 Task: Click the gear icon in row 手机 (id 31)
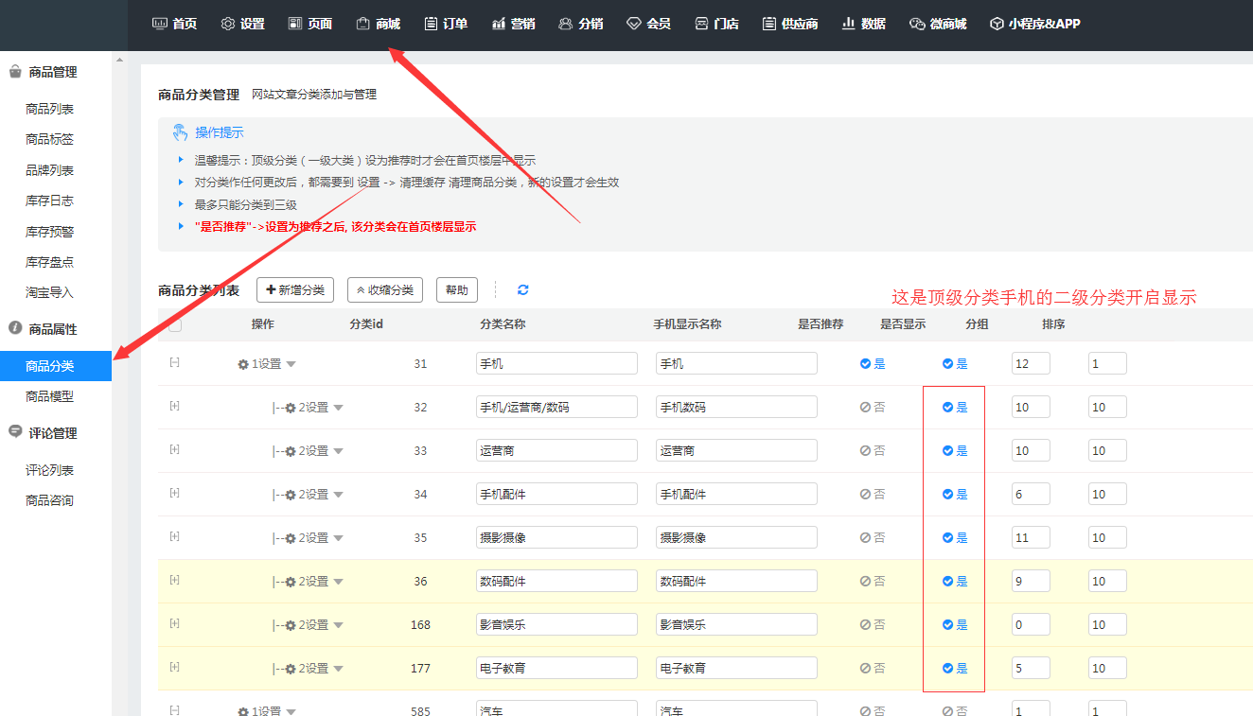243,364
